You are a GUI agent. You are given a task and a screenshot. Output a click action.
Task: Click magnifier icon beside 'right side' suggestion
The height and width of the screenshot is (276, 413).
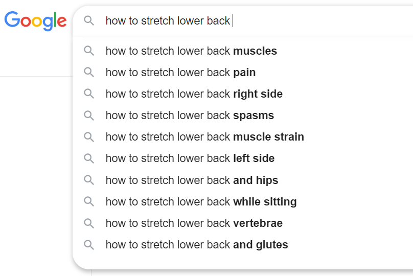pyautogui.click(x=89, y=94)
